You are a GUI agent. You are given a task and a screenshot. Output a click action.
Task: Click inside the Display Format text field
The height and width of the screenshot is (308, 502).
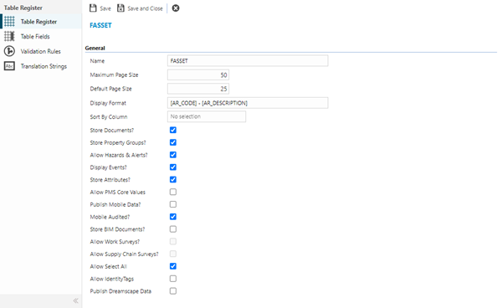point(248,103)
